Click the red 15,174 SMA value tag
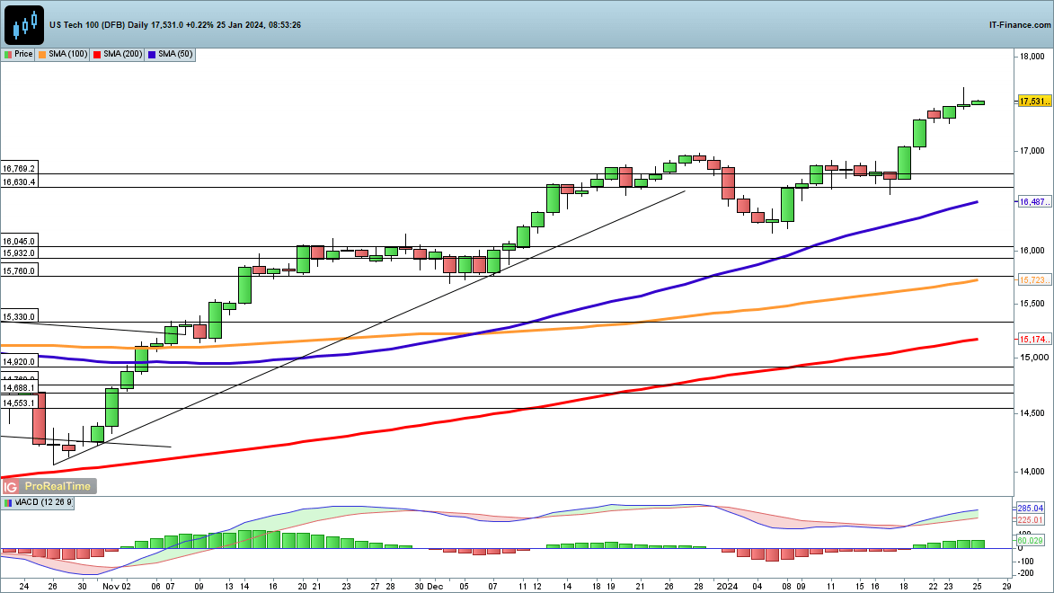 (1033, 339)
